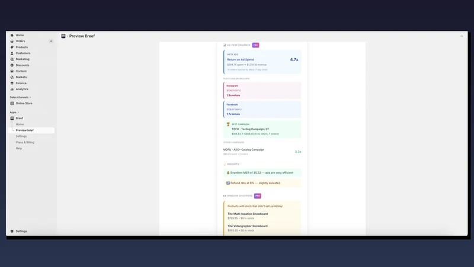Click the Marketing target icon

point(12,59)
